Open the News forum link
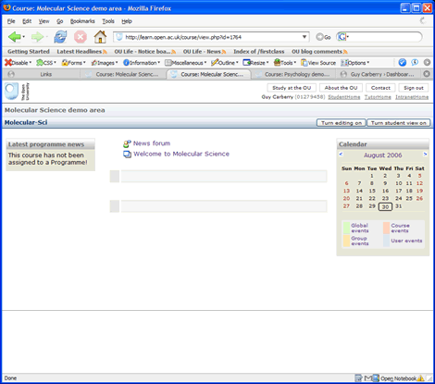The height and width of the screenshot is (384, 435). point(152,143)
